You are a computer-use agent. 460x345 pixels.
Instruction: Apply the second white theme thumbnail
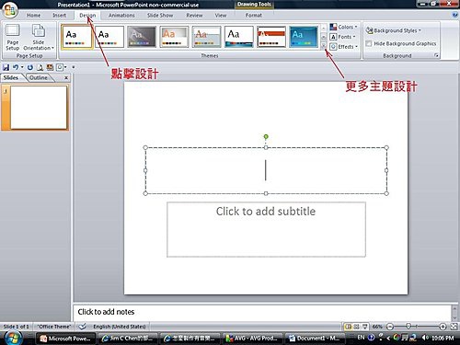(x=109, y=37)
